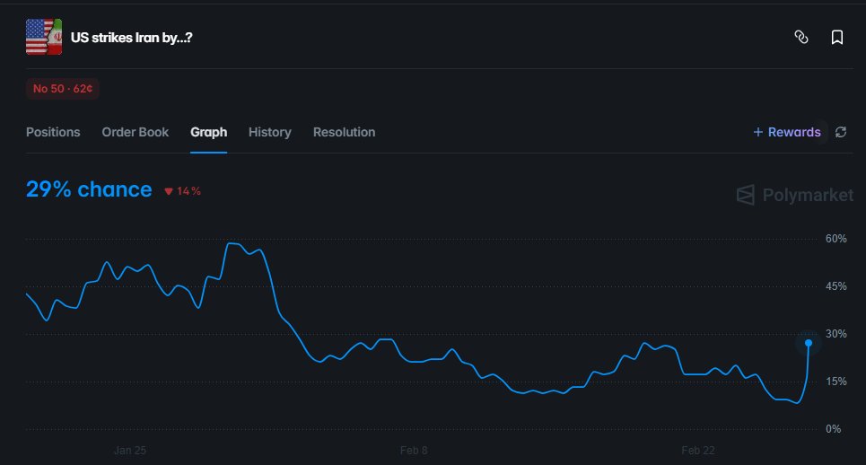Viewport: 866px width, 465px height.
Task: Click the 29% chance value
Action: pos(89,189)
